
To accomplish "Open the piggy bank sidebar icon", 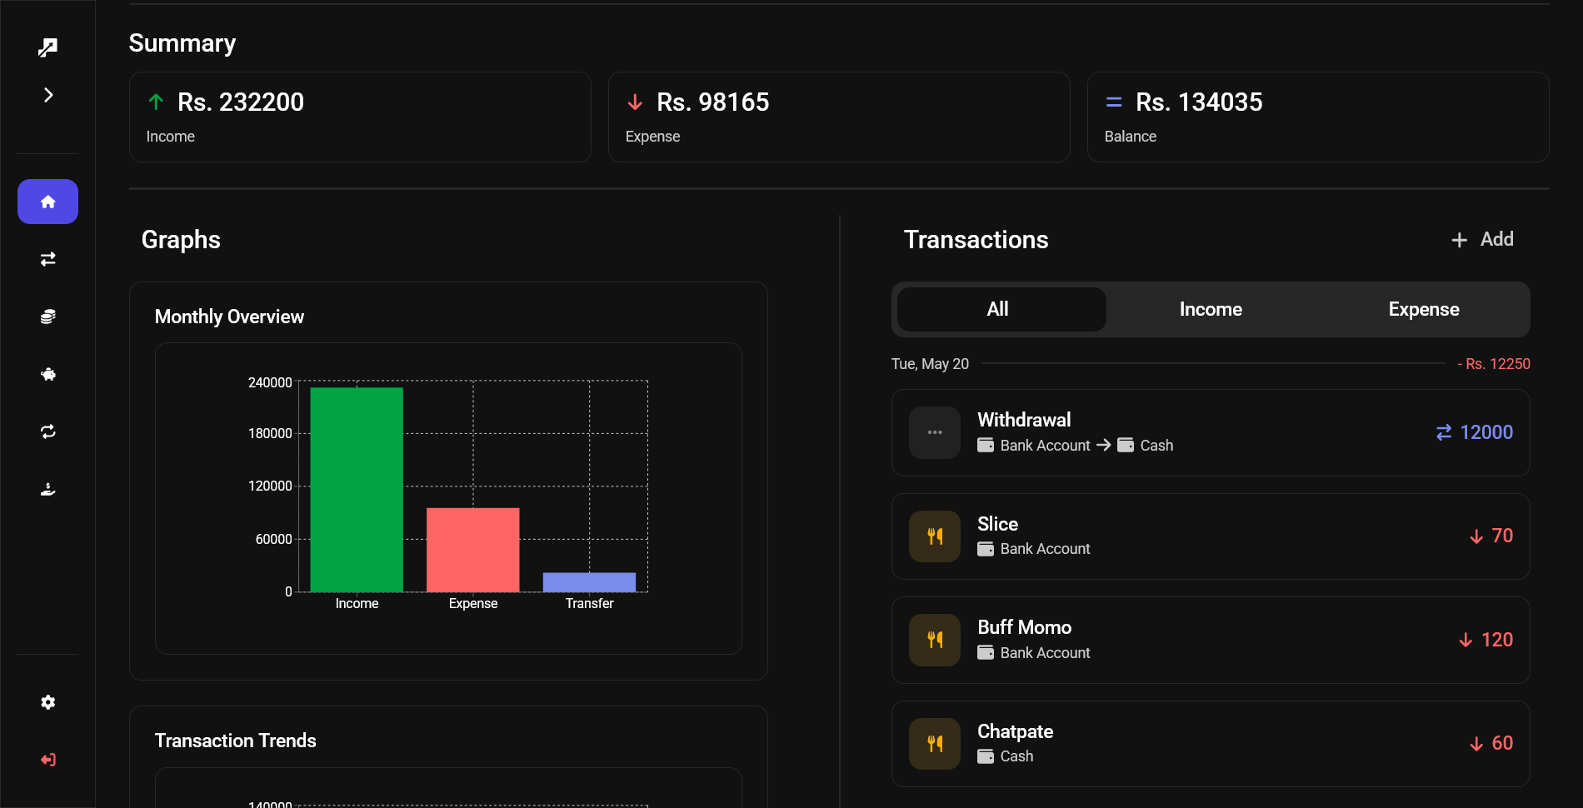I will pyautogui.click(x=47, y=374).
